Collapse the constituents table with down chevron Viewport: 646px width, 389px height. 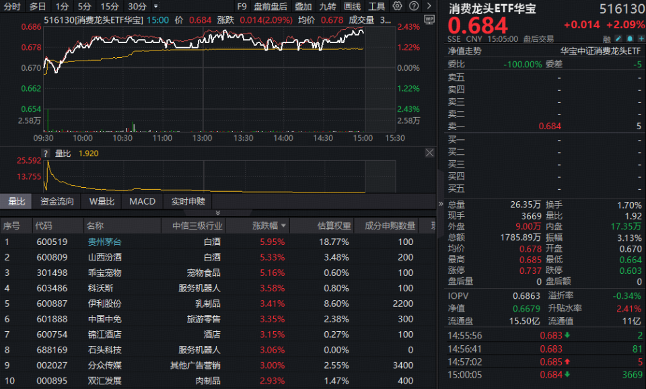tap(218, 213)
